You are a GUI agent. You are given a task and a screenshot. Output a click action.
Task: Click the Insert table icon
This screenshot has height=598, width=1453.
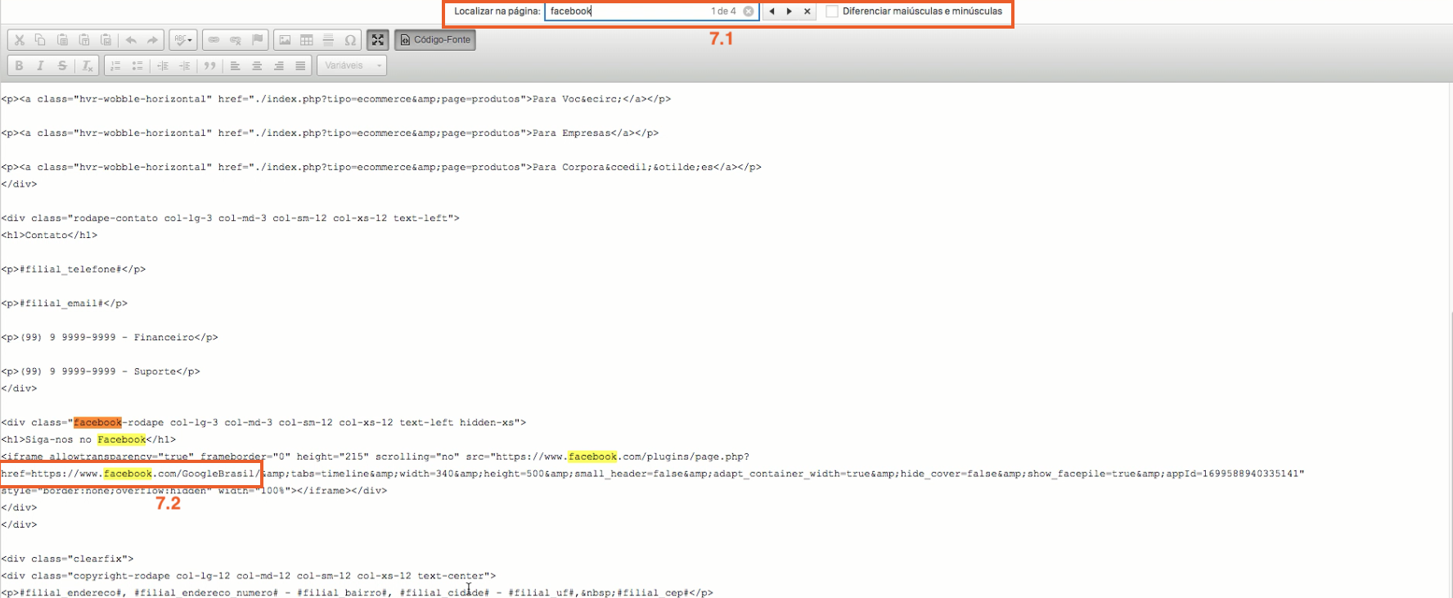[x=307, y=40]
